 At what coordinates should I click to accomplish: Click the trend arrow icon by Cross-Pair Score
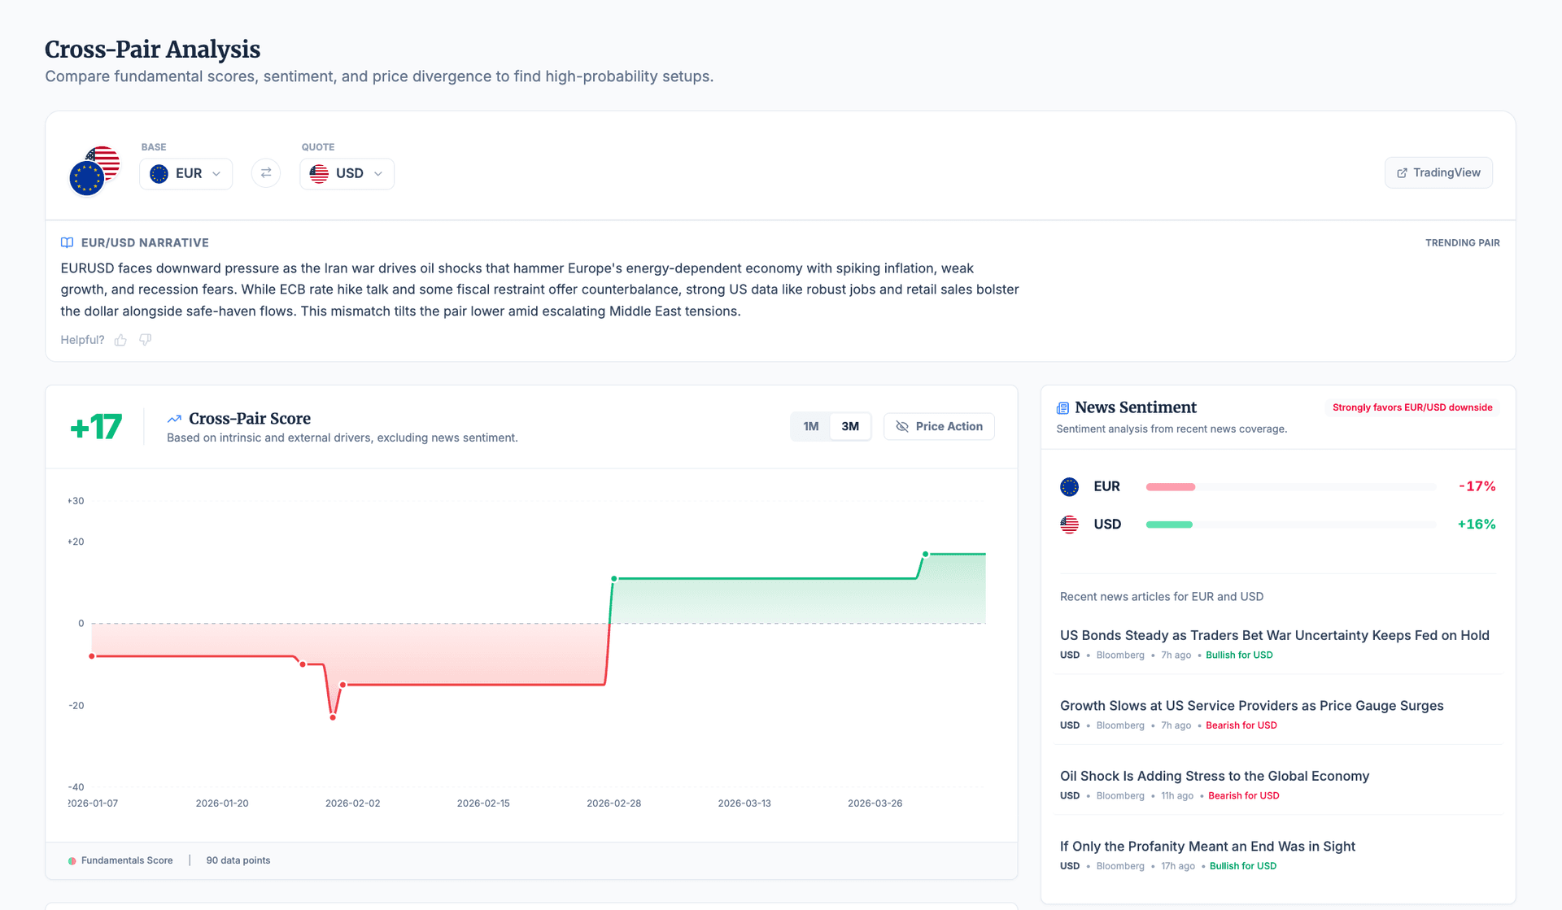point(174,419)
